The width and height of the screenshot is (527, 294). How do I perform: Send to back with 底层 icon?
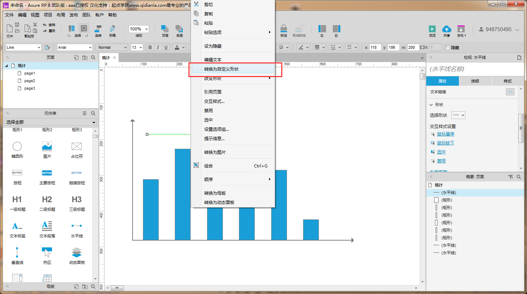pos(179,29)
